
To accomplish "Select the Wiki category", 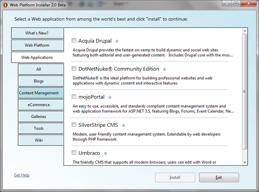I will (41, 140).
